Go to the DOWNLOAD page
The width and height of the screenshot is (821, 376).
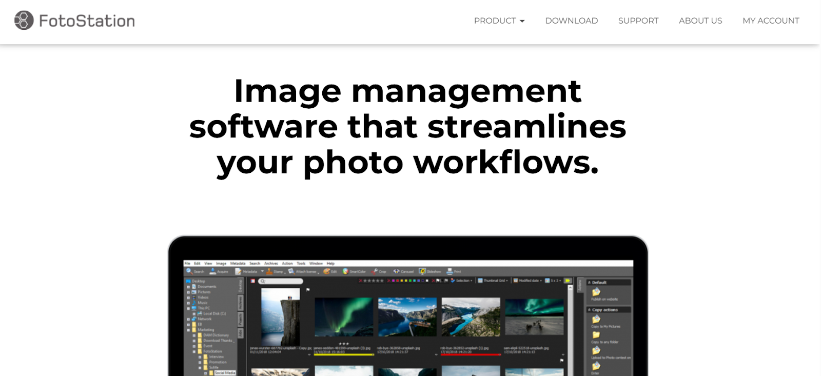(x=572, y=21)
